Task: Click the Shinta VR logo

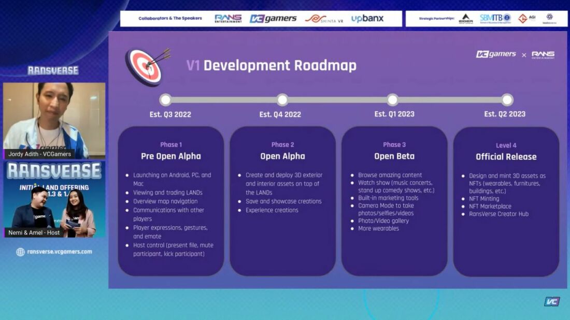Action: click(x=324, y=19)
